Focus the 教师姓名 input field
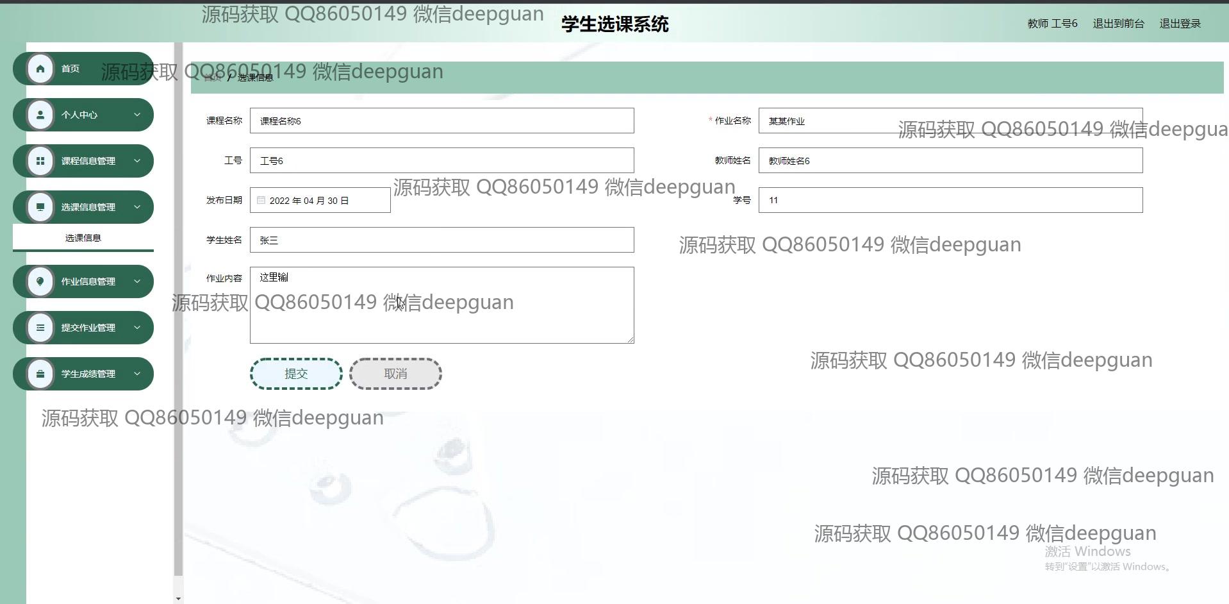 (x=950, y=160)
